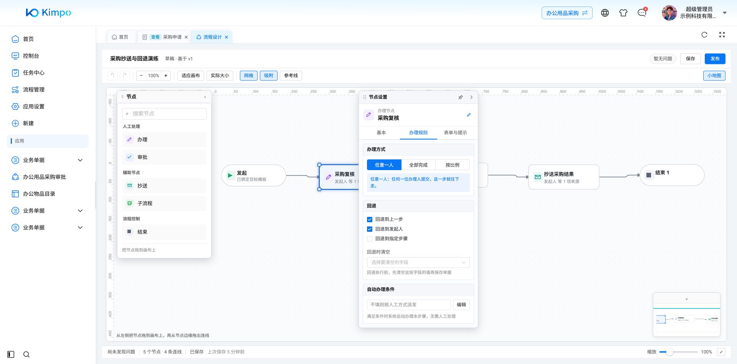Click 编辑 next to auto-handling condition
The height and width of the screenshot is (364, 737).
click(461, 305)
